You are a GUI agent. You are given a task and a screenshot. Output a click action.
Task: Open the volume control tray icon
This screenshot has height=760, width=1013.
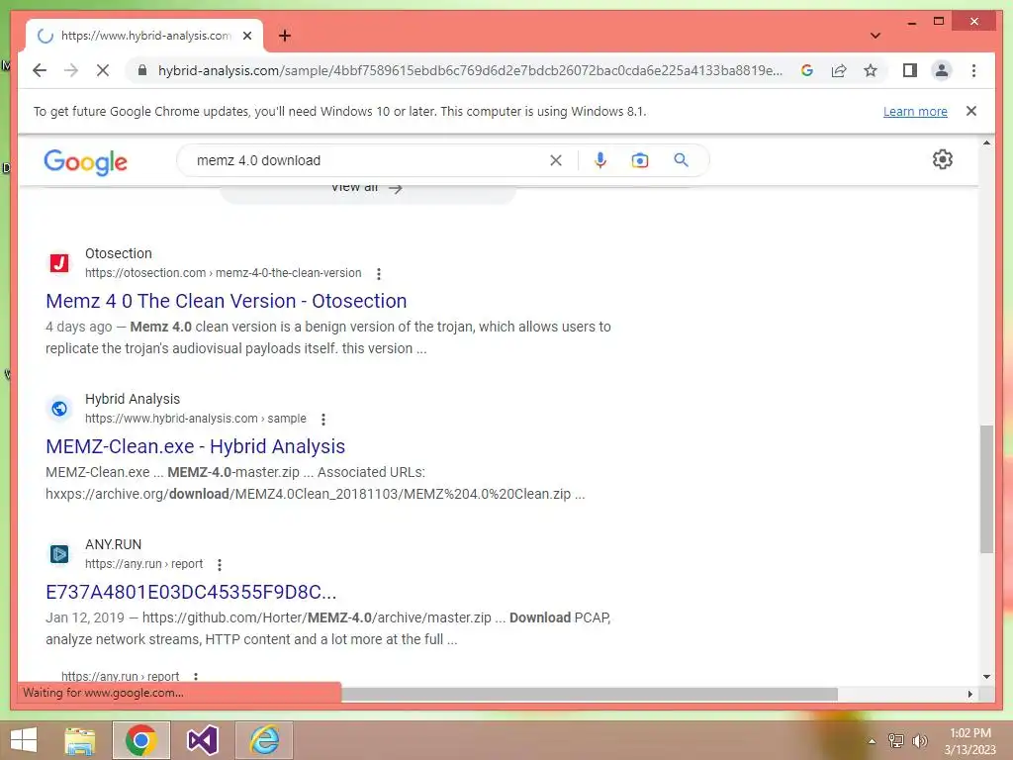coord(919,741)
